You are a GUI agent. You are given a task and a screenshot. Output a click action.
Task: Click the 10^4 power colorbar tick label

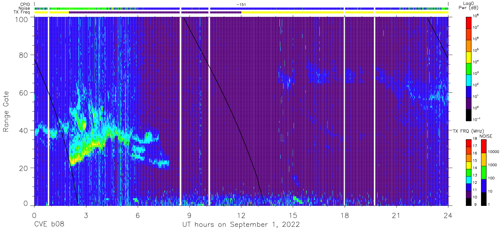pyautogui.click(x=476, y=62)
